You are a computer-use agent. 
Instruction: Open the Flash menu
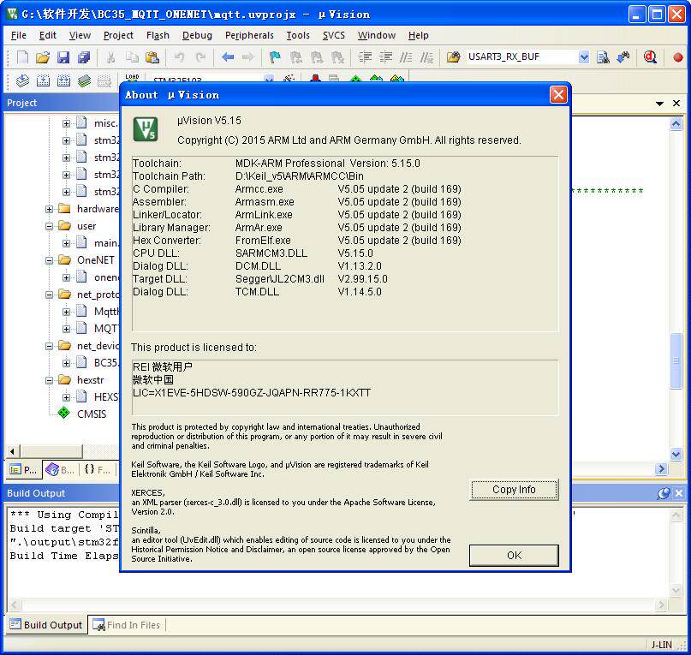pos(158,35)
